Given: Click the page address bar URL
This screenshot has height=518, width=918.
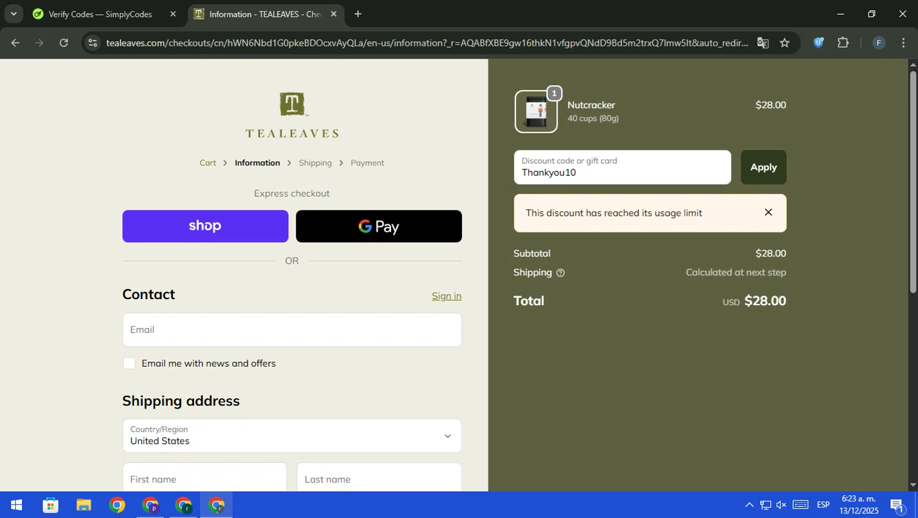Looking at the screenshot, I should click(427, 43).
